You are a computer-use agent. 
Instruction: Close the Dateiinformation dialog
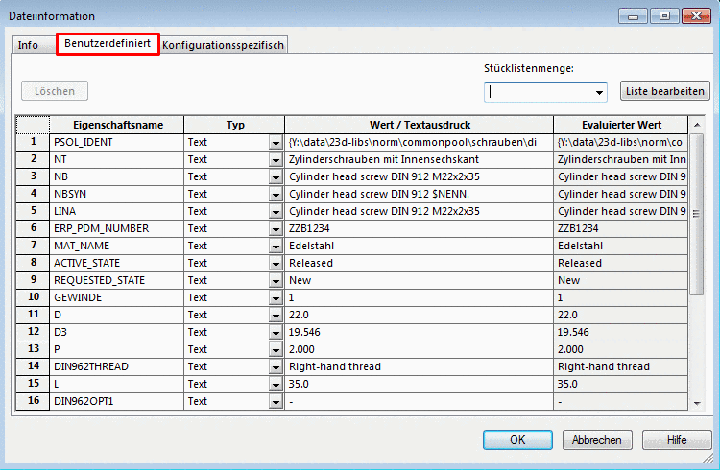[696, 16]
